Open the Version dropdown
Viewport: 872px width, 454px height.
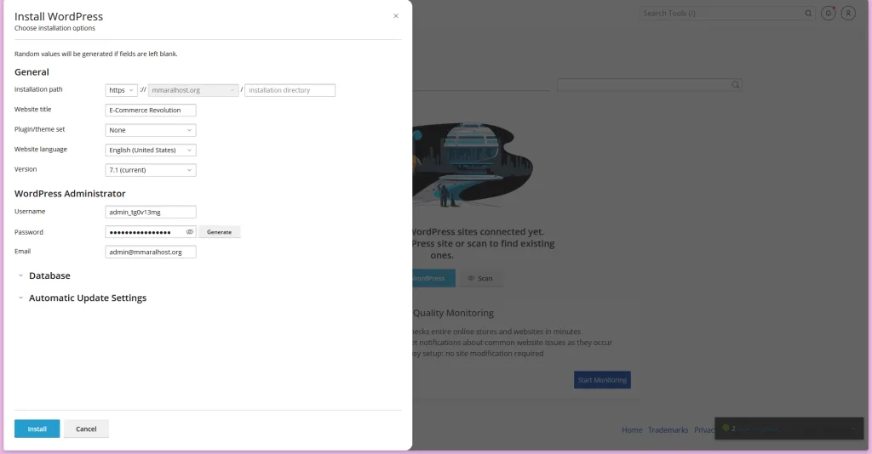(151, 170)
